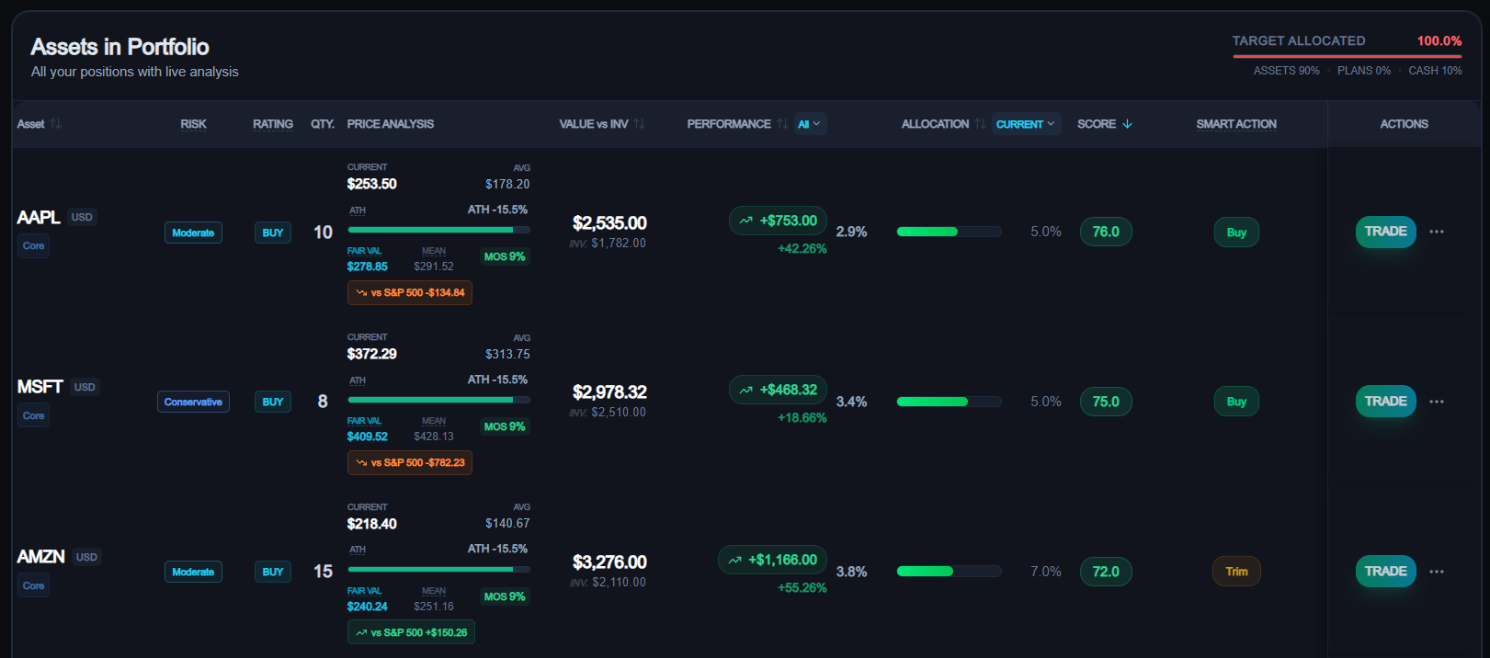
Task: Click MSFT ATH price range bar
Action: (x=438, y=400)
